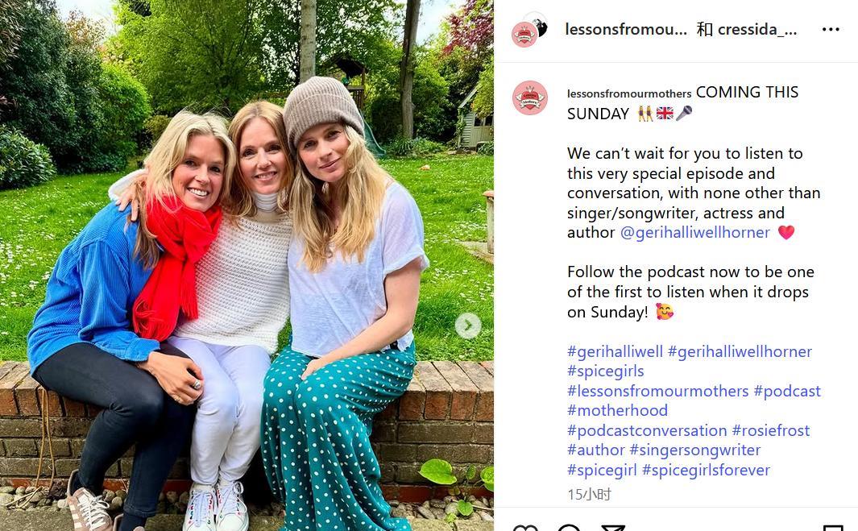Advance to next photo with carousel arrow
The height and width of the screenshot is (531, 858).
click(x=468, y=326)
